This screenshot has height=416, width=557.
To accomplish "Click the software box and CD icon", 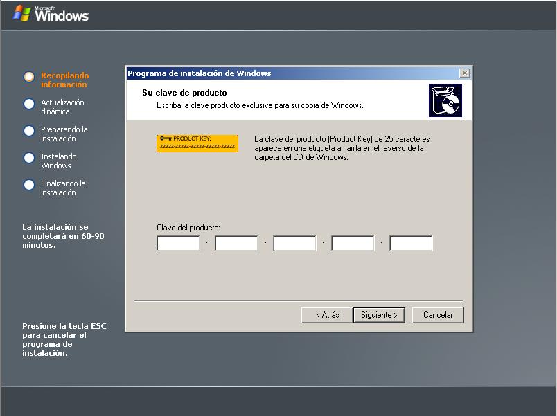I will pos(445,100).
